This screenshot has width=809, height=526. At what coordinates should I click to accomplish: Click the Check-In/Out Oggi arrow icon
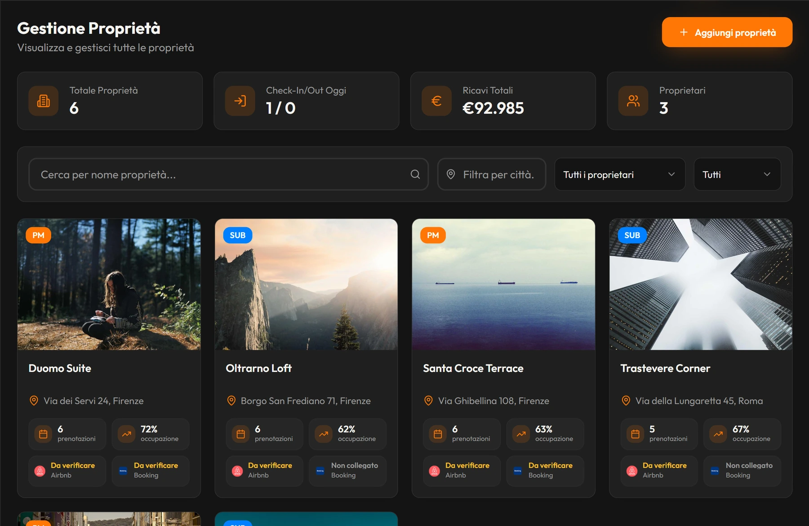[x=240, y=101]
